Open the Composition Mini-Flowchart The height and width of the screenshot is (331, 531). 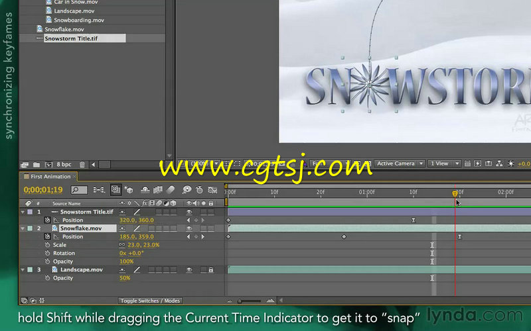[99, 190]
